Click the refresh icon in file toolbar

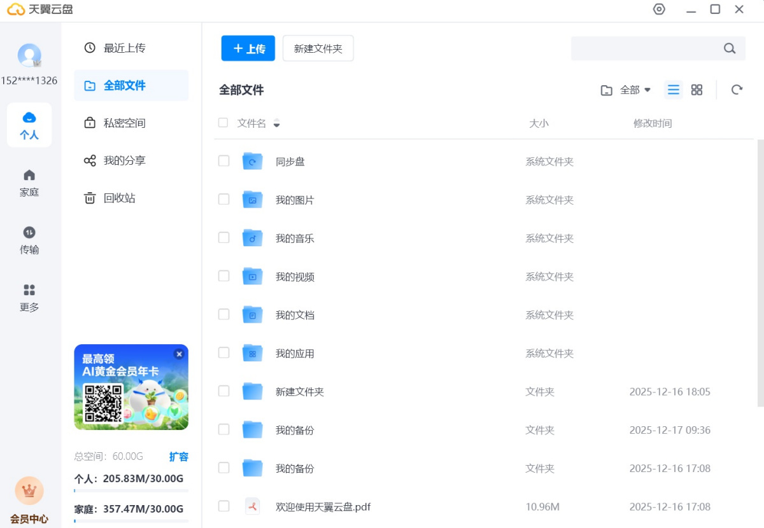[x=737, y=90]
